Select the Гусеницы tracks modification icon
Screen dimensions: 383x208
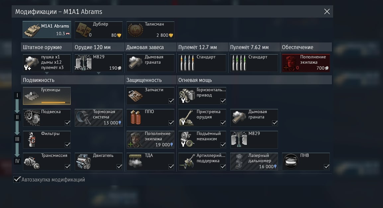pos(32,96)
